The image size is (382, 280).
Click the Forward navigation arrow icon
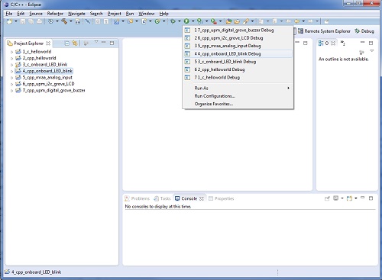pyautogui.click(x=311, y=21)
